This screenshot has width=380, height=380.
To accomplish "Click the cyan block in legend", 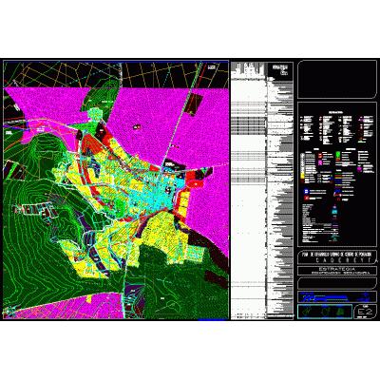I will 334,212.
